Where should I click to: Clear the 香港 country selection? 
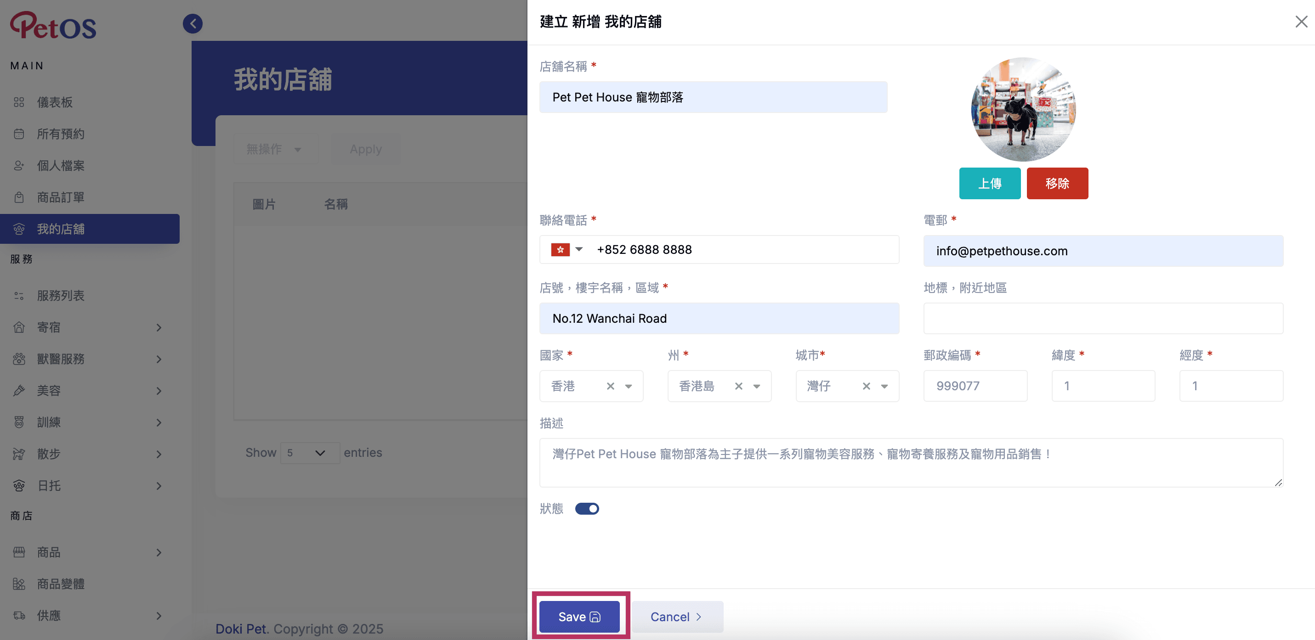pyautogui.click(x=611, y=386)
